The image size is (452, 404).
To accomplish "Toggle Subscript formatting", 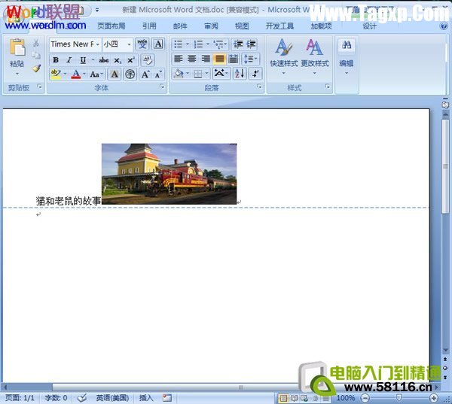I will click(x=118, y=60).
